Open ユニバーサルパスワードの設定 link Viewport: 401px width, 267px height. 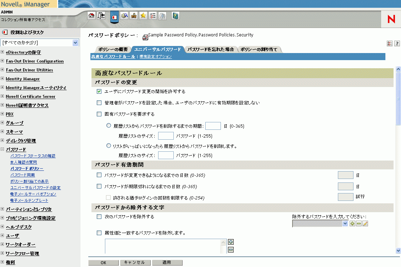[x=35, y=188]
